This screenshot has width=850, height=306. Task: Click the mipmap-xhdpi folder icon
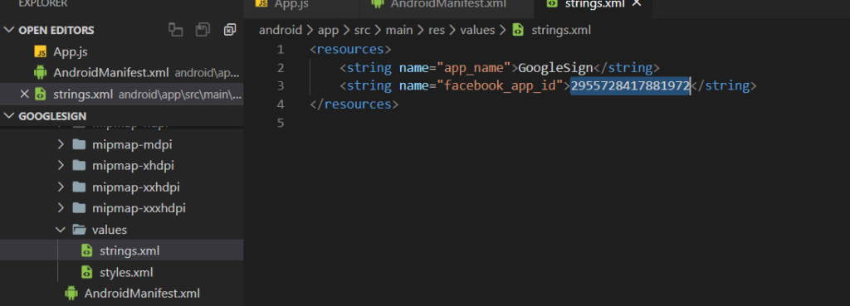79,166
